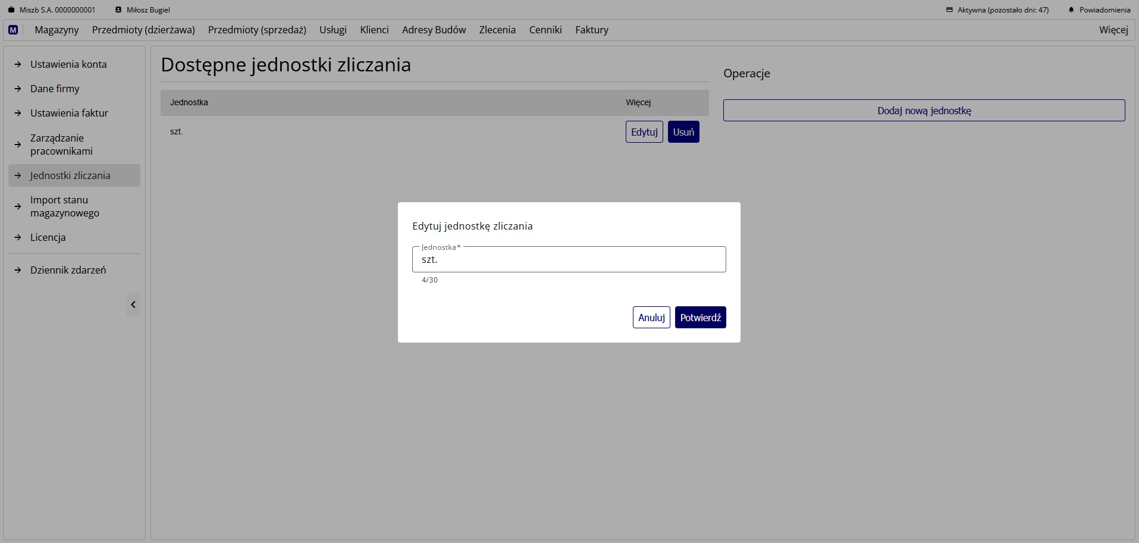1139x543 pixels.
Task: Click the user icon beside Miłosz Bugiel
Action: click(x=118, y=10)
